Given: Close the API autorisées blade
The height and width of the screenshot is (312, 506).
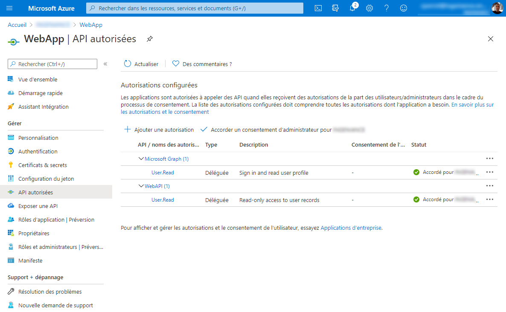Looking at the screenshot, I should [x=491, y=39].
